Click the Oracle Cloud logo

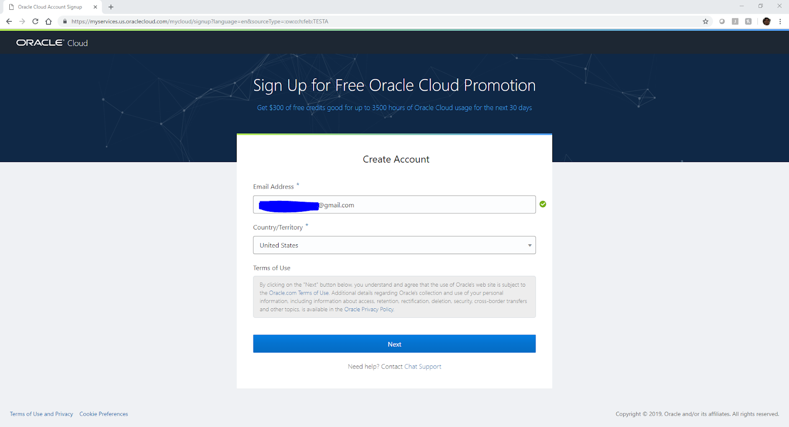(x=52, y=43)
